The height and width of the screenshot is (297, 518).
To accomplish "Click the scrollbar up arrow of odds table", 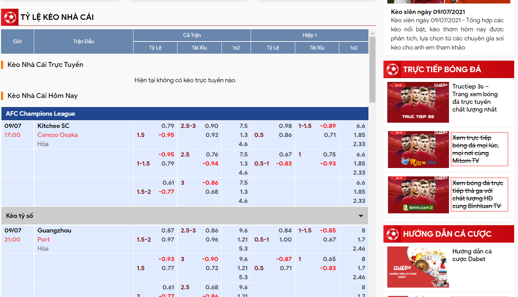I will [x=372, y=33].
